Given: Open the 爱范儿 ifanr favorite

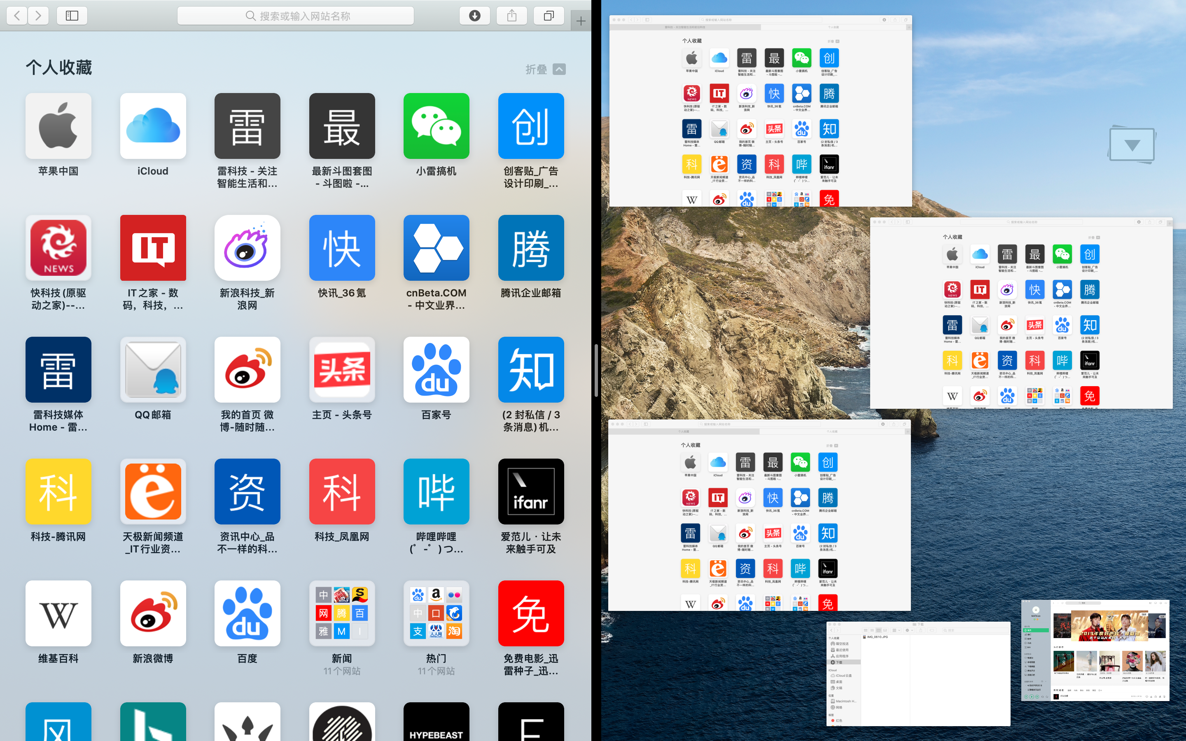Looking at the screenshot, I should 531,492.
